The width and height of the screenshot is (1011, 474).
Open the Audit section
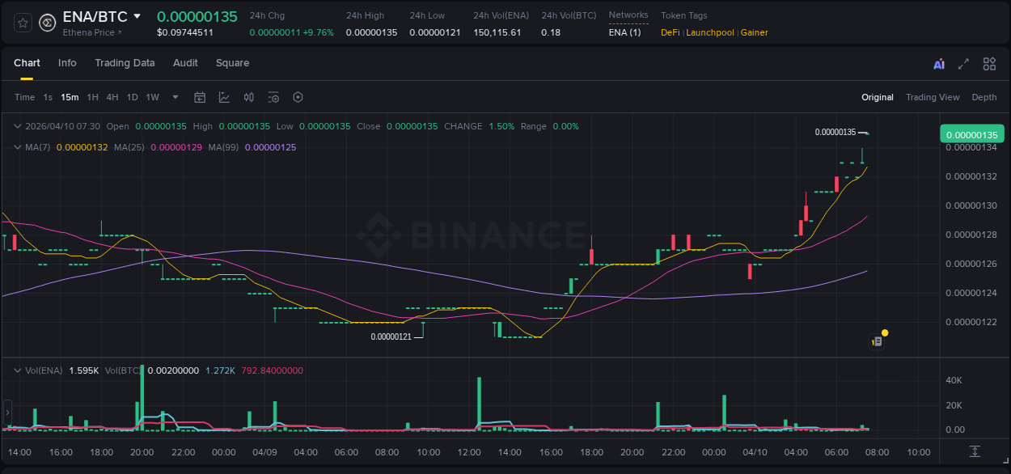pos(185,63)
